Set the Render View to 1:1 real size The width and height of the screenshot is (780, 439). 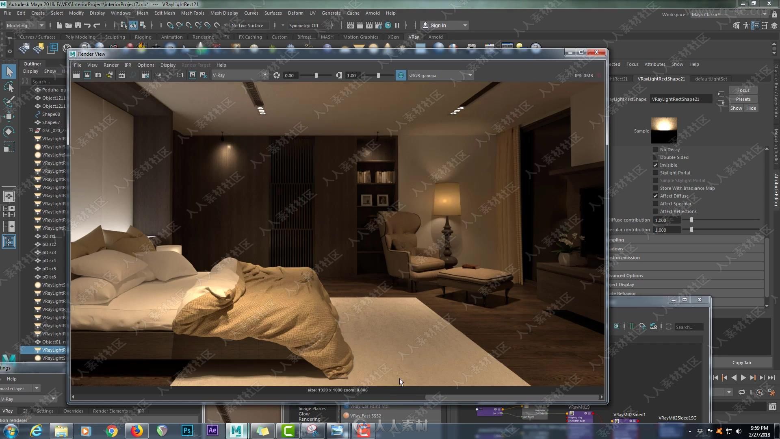click(180, 75)
